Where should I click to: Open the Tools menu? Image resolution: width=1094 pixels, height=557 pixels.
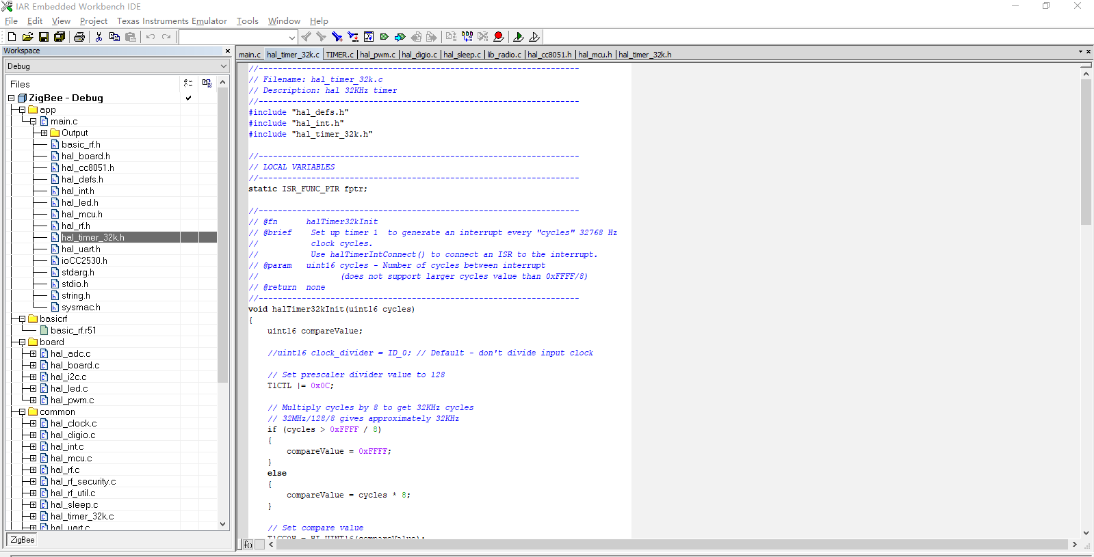point(248,21)
